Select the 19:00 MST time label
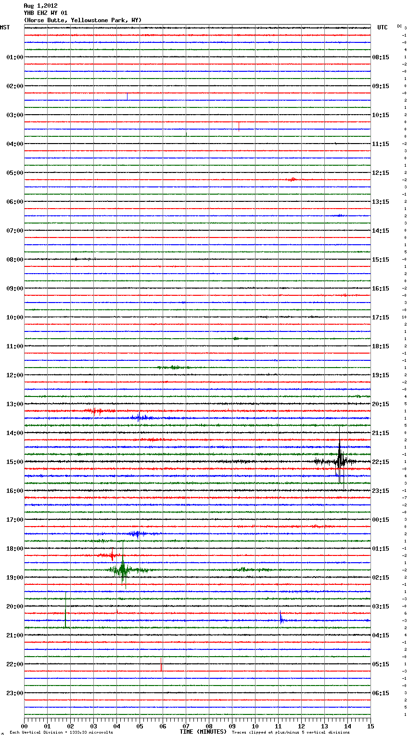Screen dimensions: 409x739 pyautogui.click(x=15, y=578)
